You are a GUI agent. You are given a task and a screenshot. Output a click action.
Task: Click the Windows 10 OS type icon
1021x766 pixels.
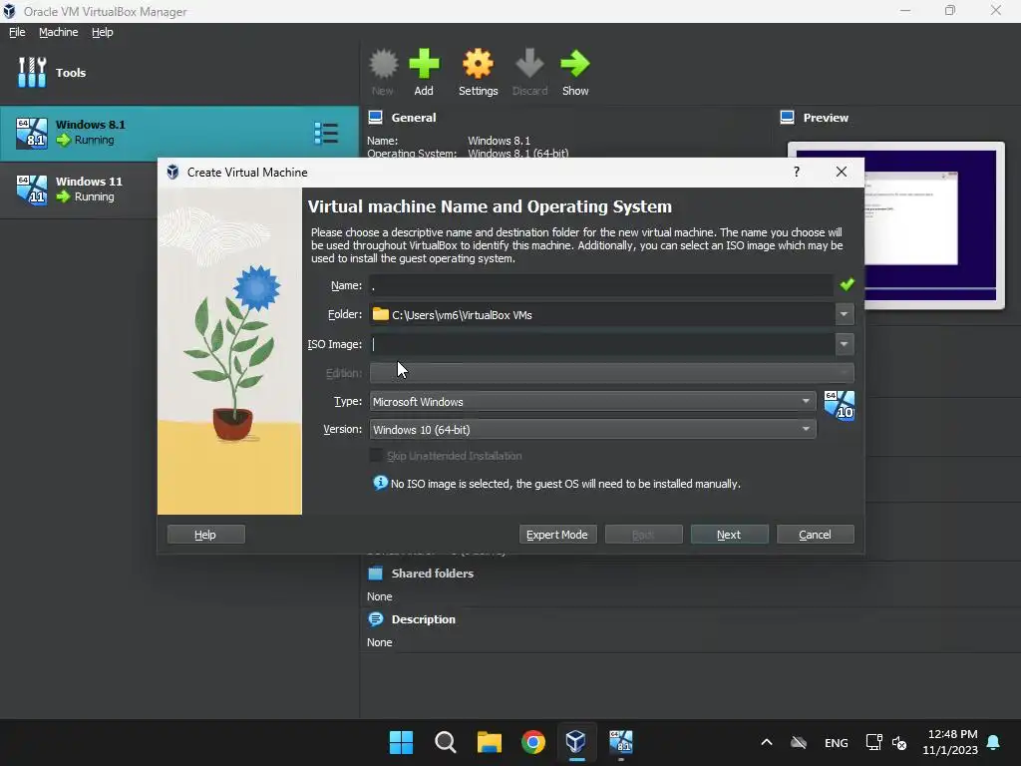pyautogui.click(x=839, y=405)
